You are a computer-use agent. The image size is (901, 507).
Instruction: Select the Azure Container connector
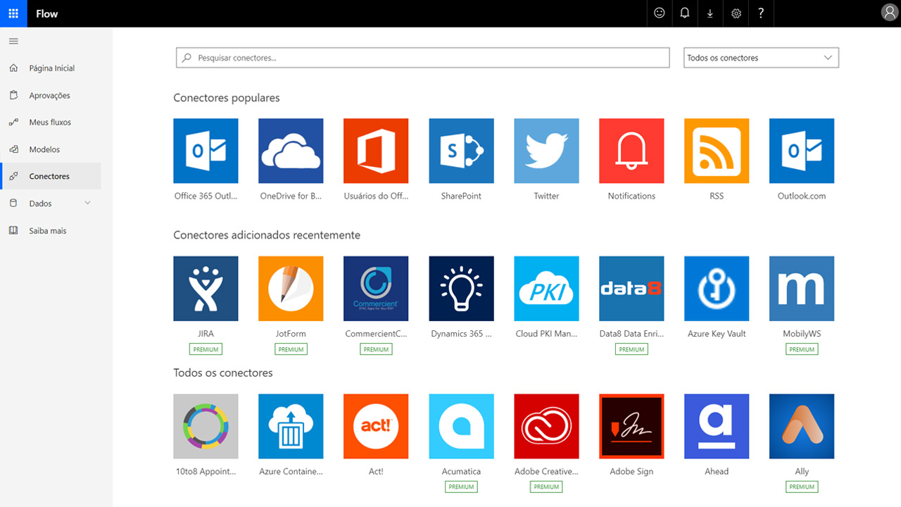tap(291, 427)
